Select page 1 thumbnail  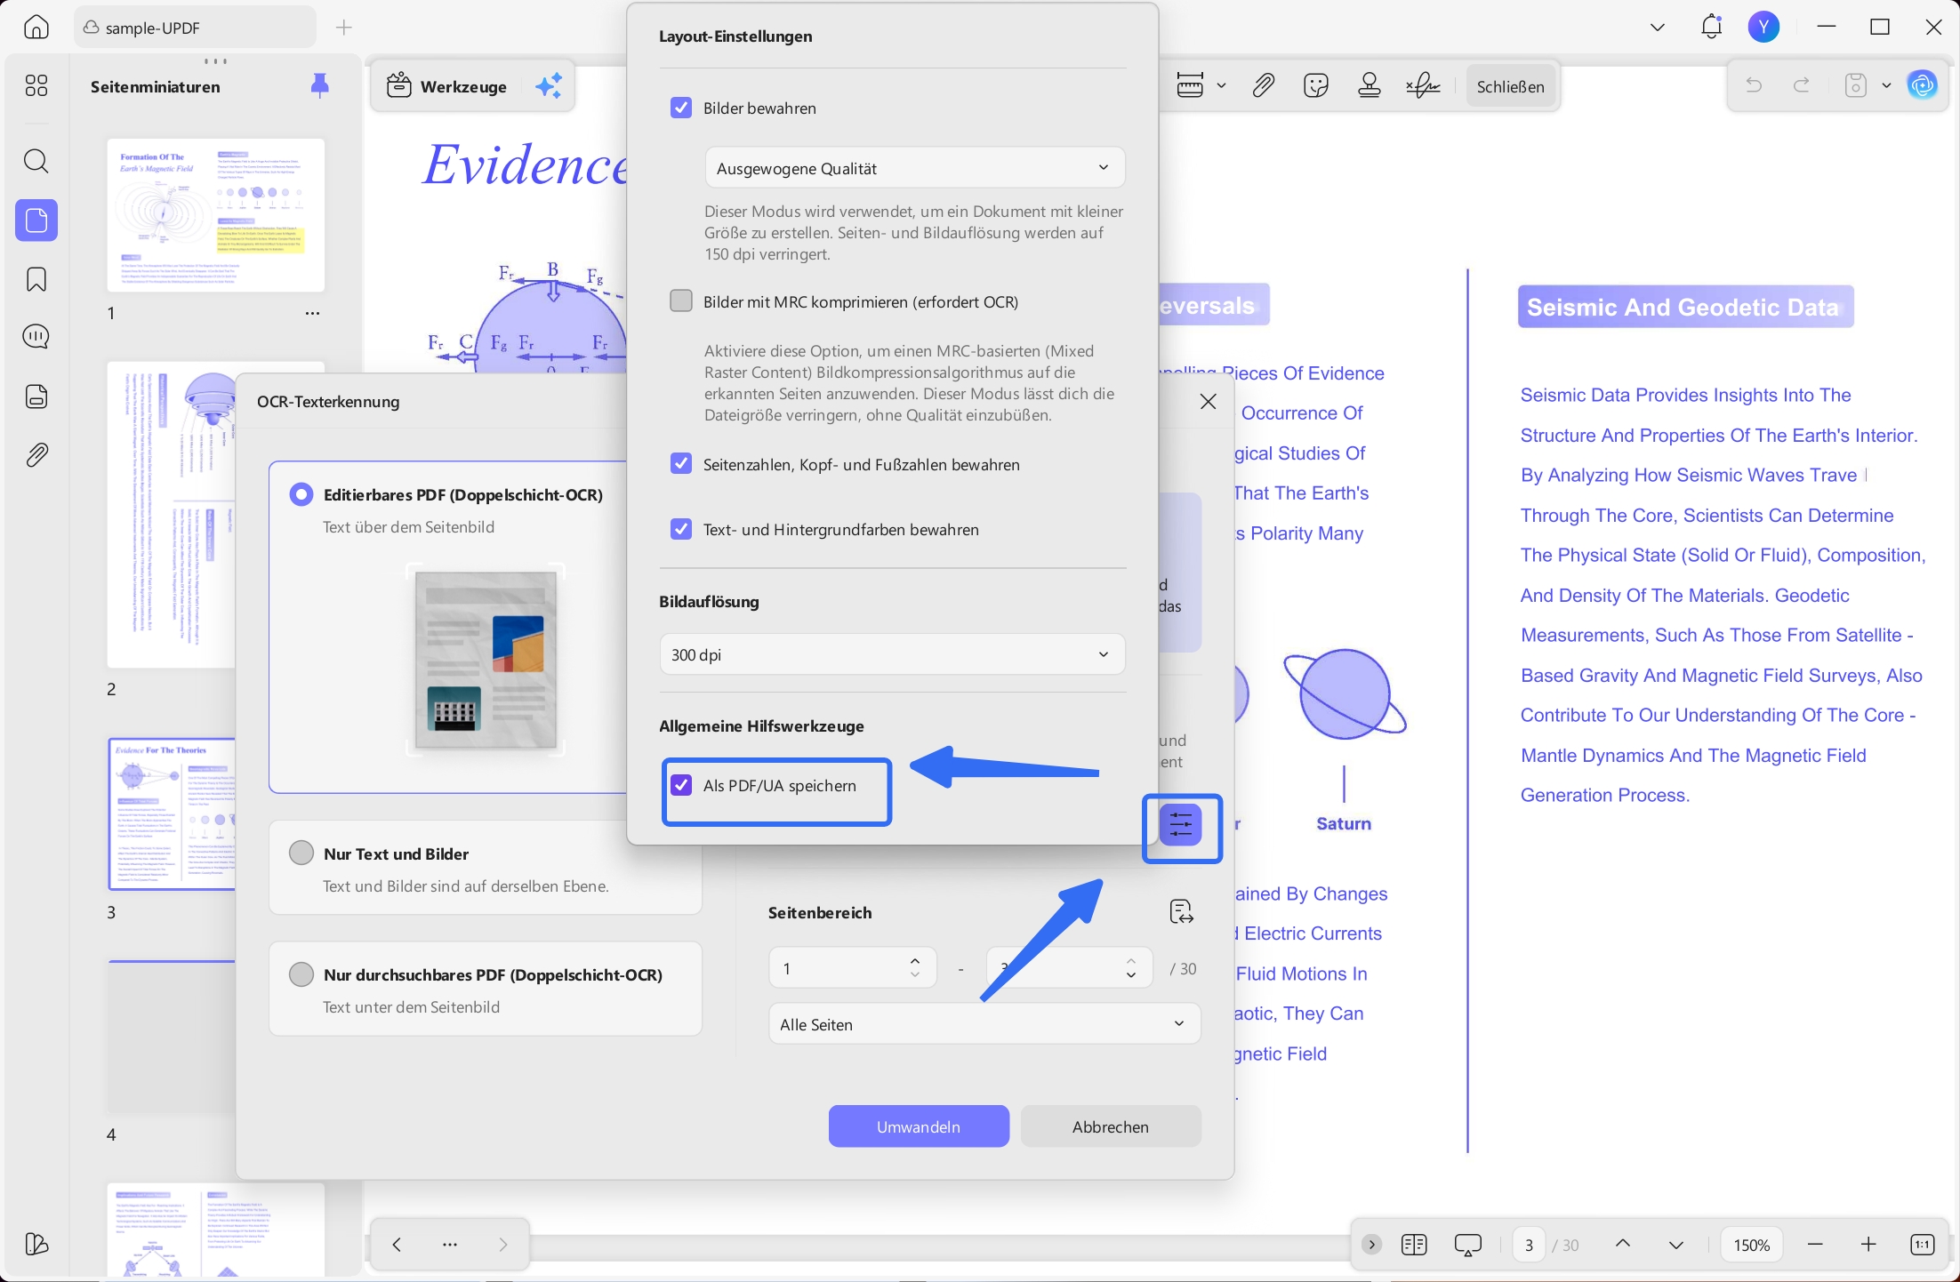click(215, 215)
